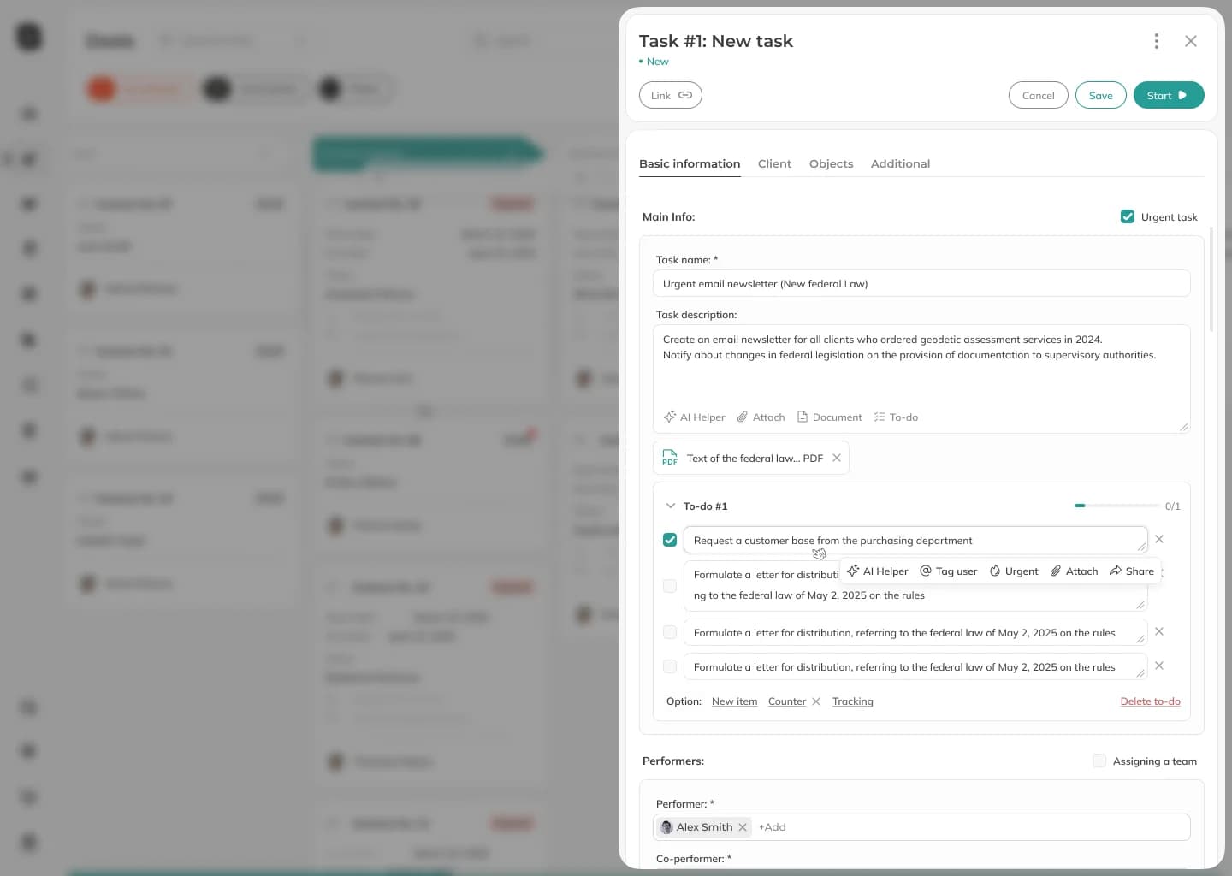
Task: Click Attach paperclip in task description toolbar
Action: (761, 417)
